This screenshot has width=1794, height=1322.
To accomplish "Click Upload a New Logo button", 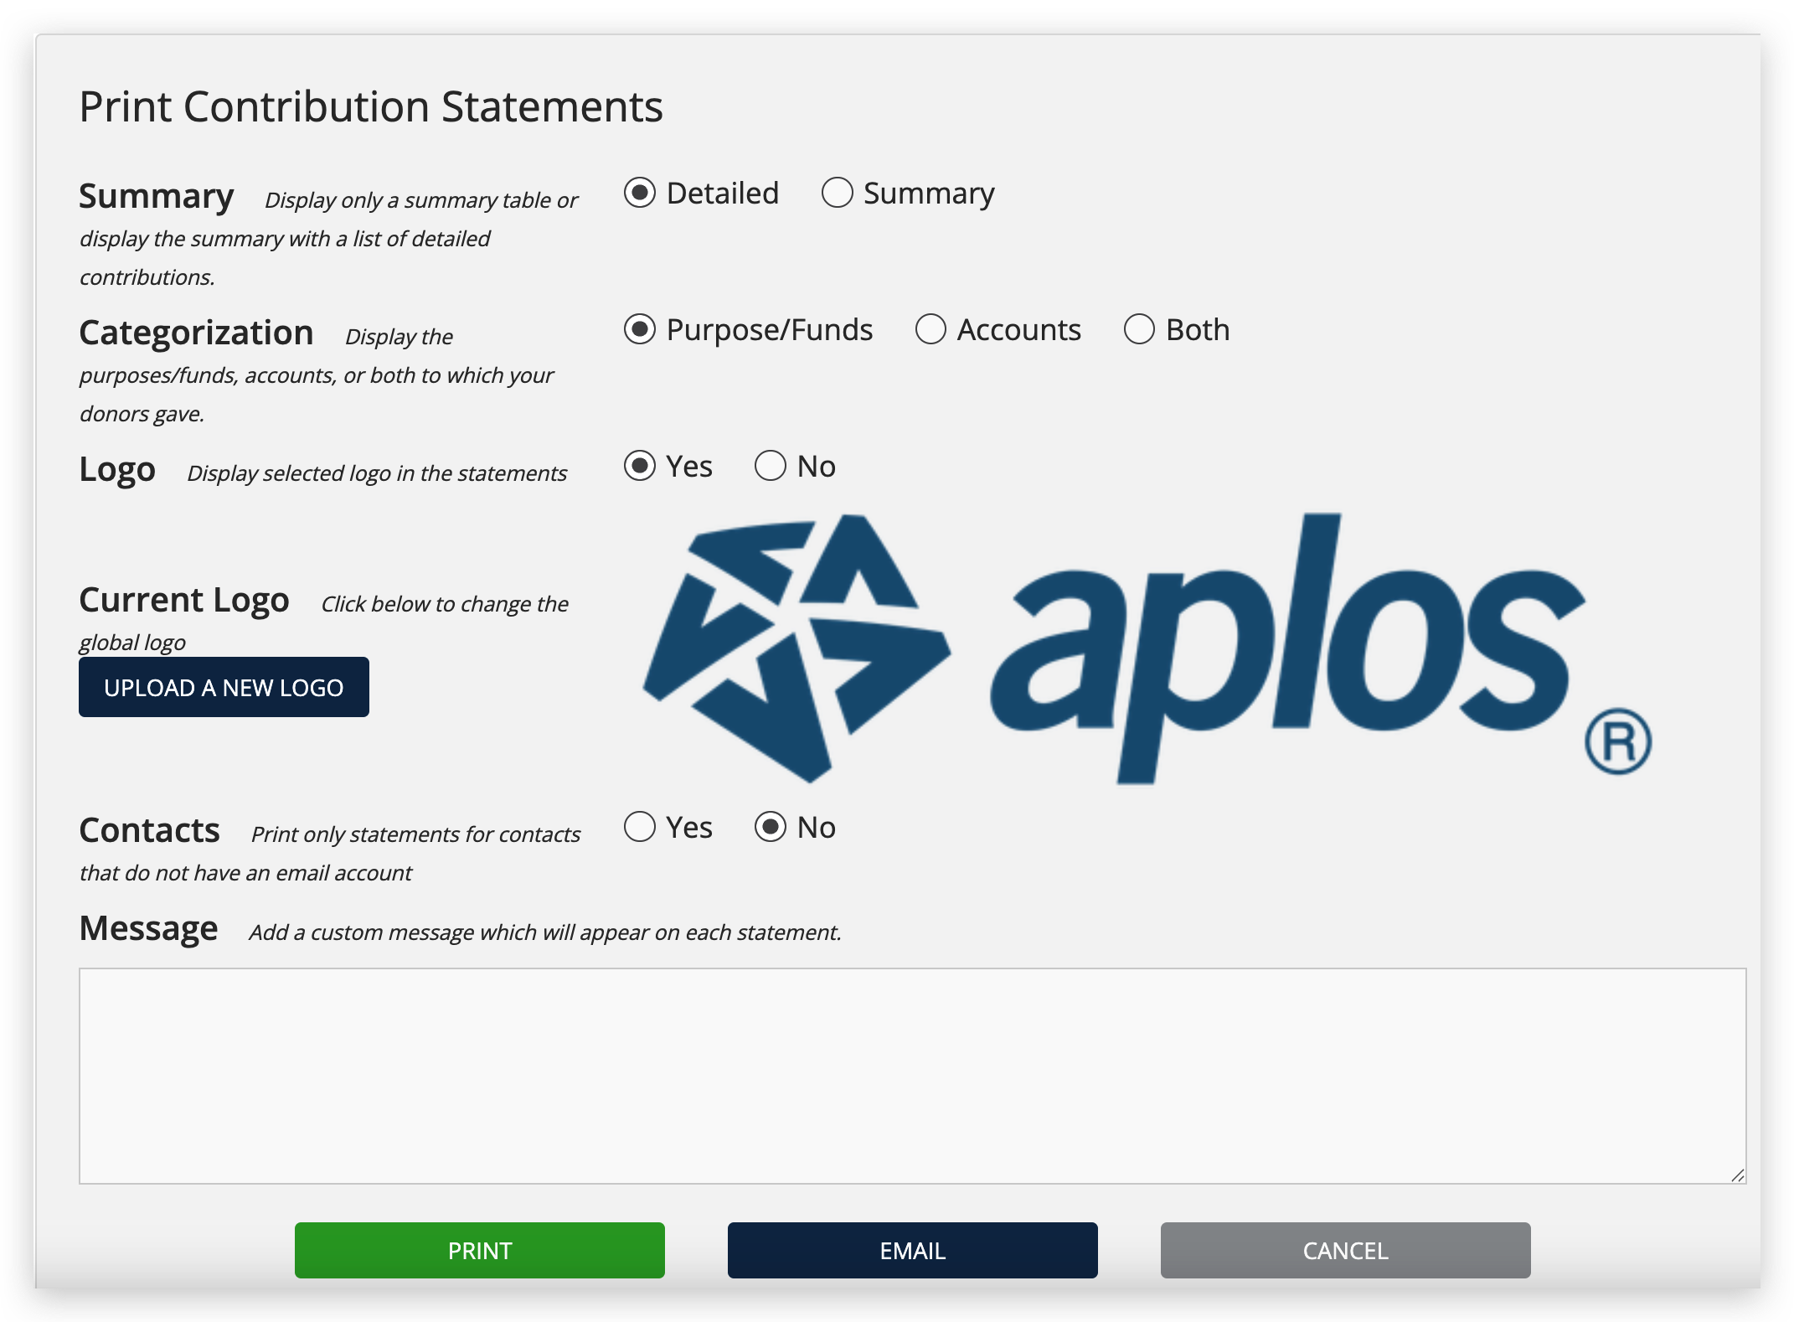I will coord(224,687).
